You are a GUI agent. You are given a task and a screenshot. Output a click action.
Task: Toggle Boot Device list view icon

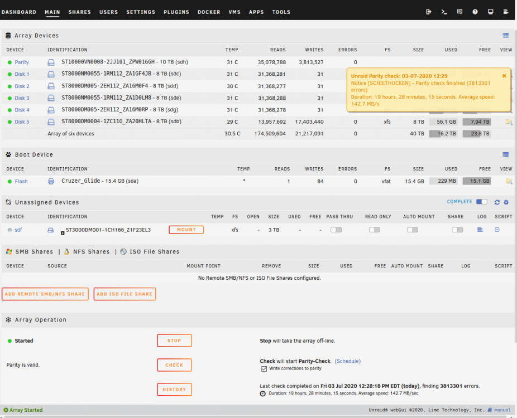(505, 154)
